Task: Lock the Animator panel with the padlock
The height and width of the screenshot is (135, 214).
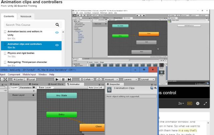Action: point(99,85)
